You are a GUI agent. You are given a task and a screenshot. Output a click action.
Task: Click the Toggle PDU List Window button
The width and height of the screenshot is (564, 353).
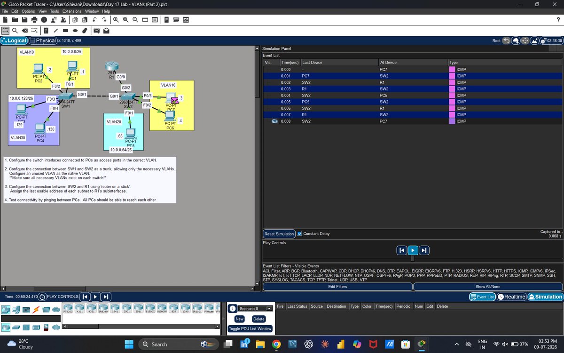point(250,329)
